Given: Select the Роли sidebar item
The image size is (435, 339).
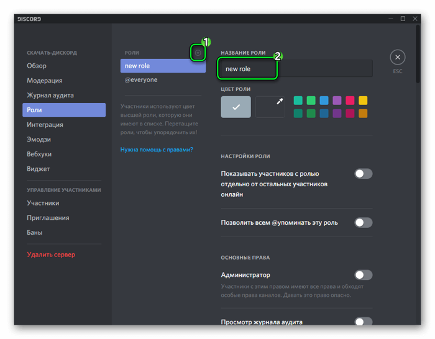Looking at the screenshot, I should (x=64, y=110).
